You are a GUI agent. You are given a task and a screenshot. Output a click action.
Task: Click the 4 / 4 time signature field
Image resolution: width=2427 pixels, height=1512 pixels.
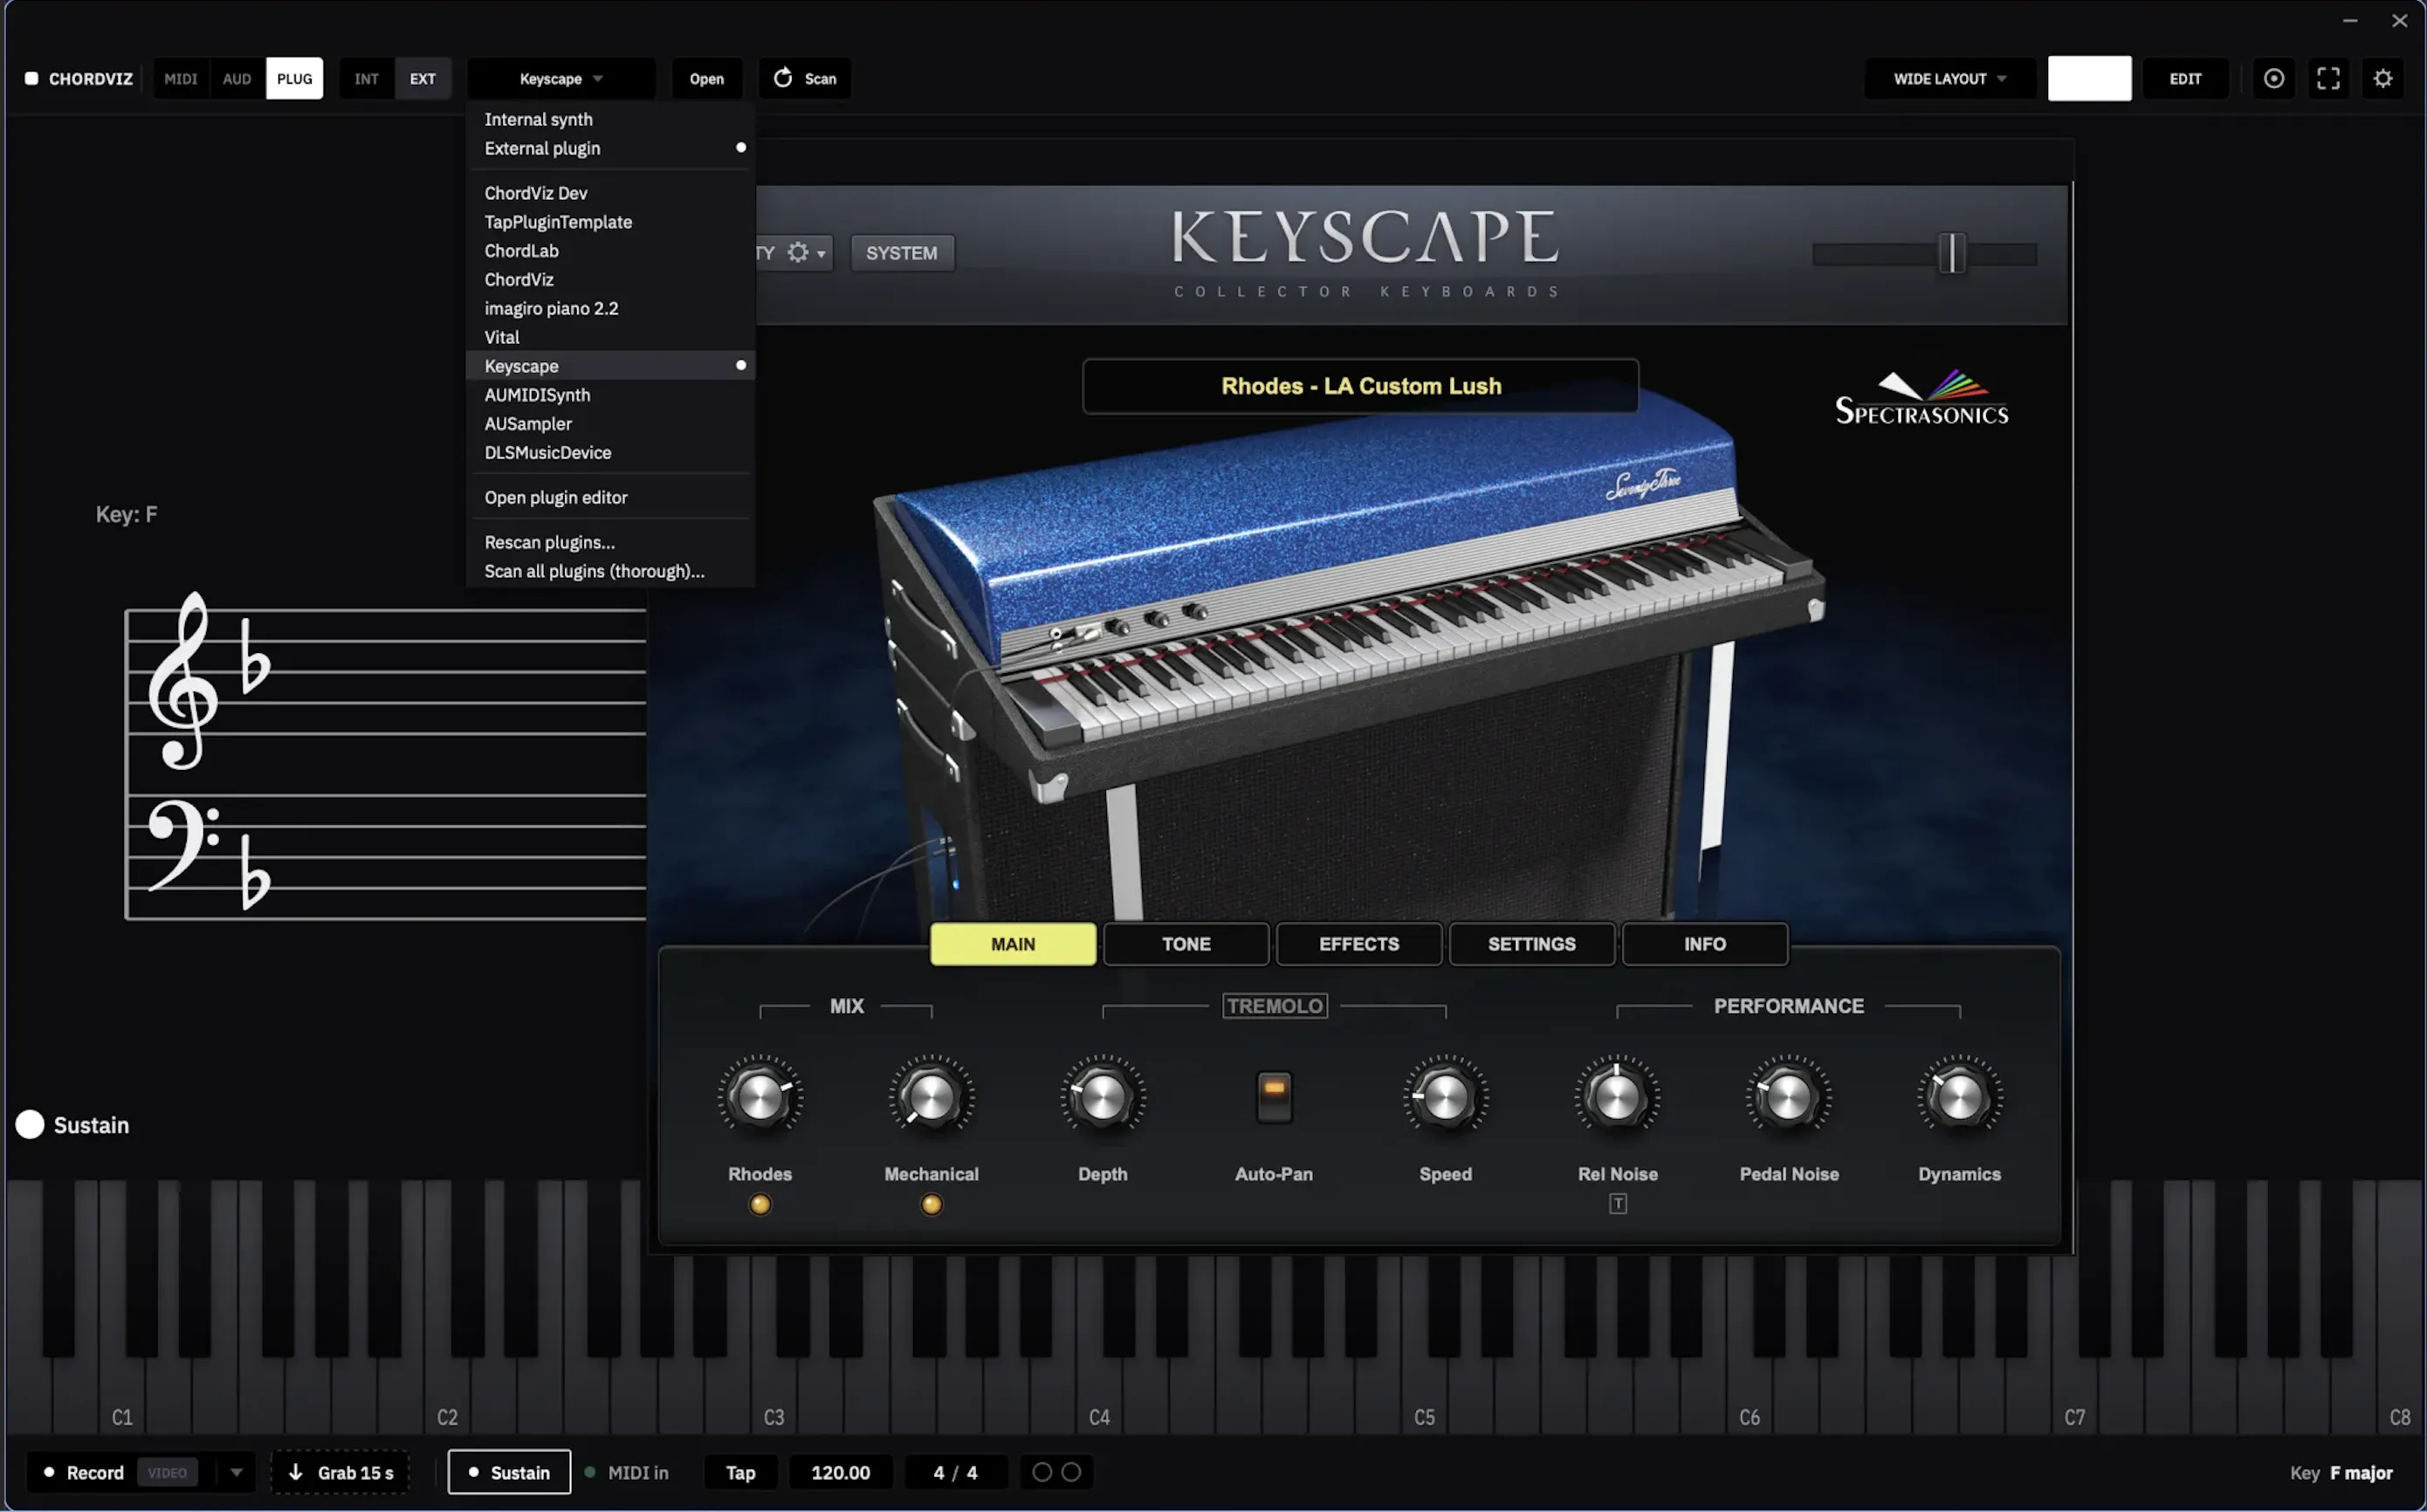955,1472
